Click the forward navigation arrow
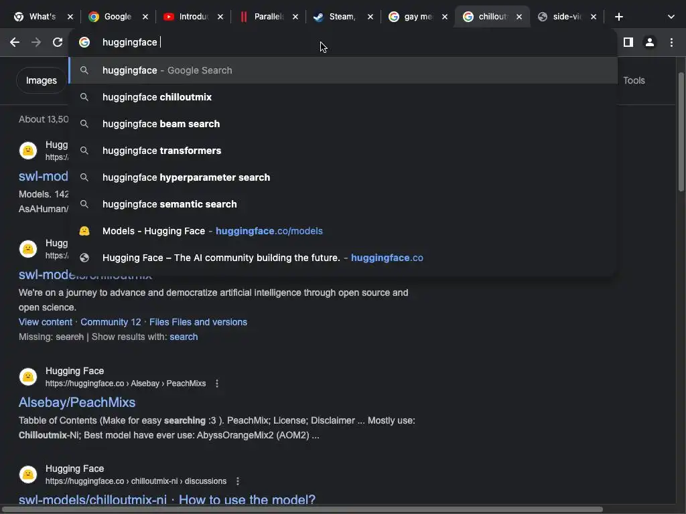 tap(36, 42)
